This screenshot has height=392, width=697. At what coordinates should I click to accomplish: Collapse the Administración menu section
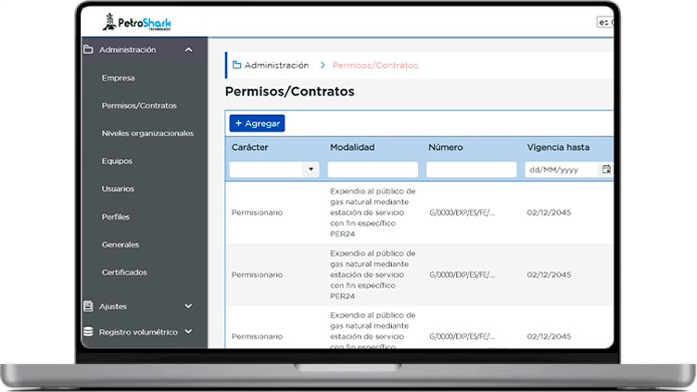click(x=188, y=50)
